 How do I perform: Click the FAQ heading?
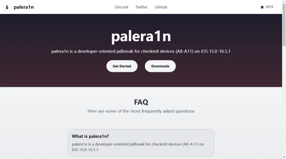pyautogui.click(x=141, y=102)
